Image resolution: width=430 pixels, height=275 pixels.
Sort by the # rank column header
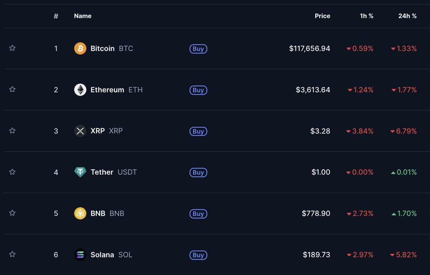coord(56,16)
